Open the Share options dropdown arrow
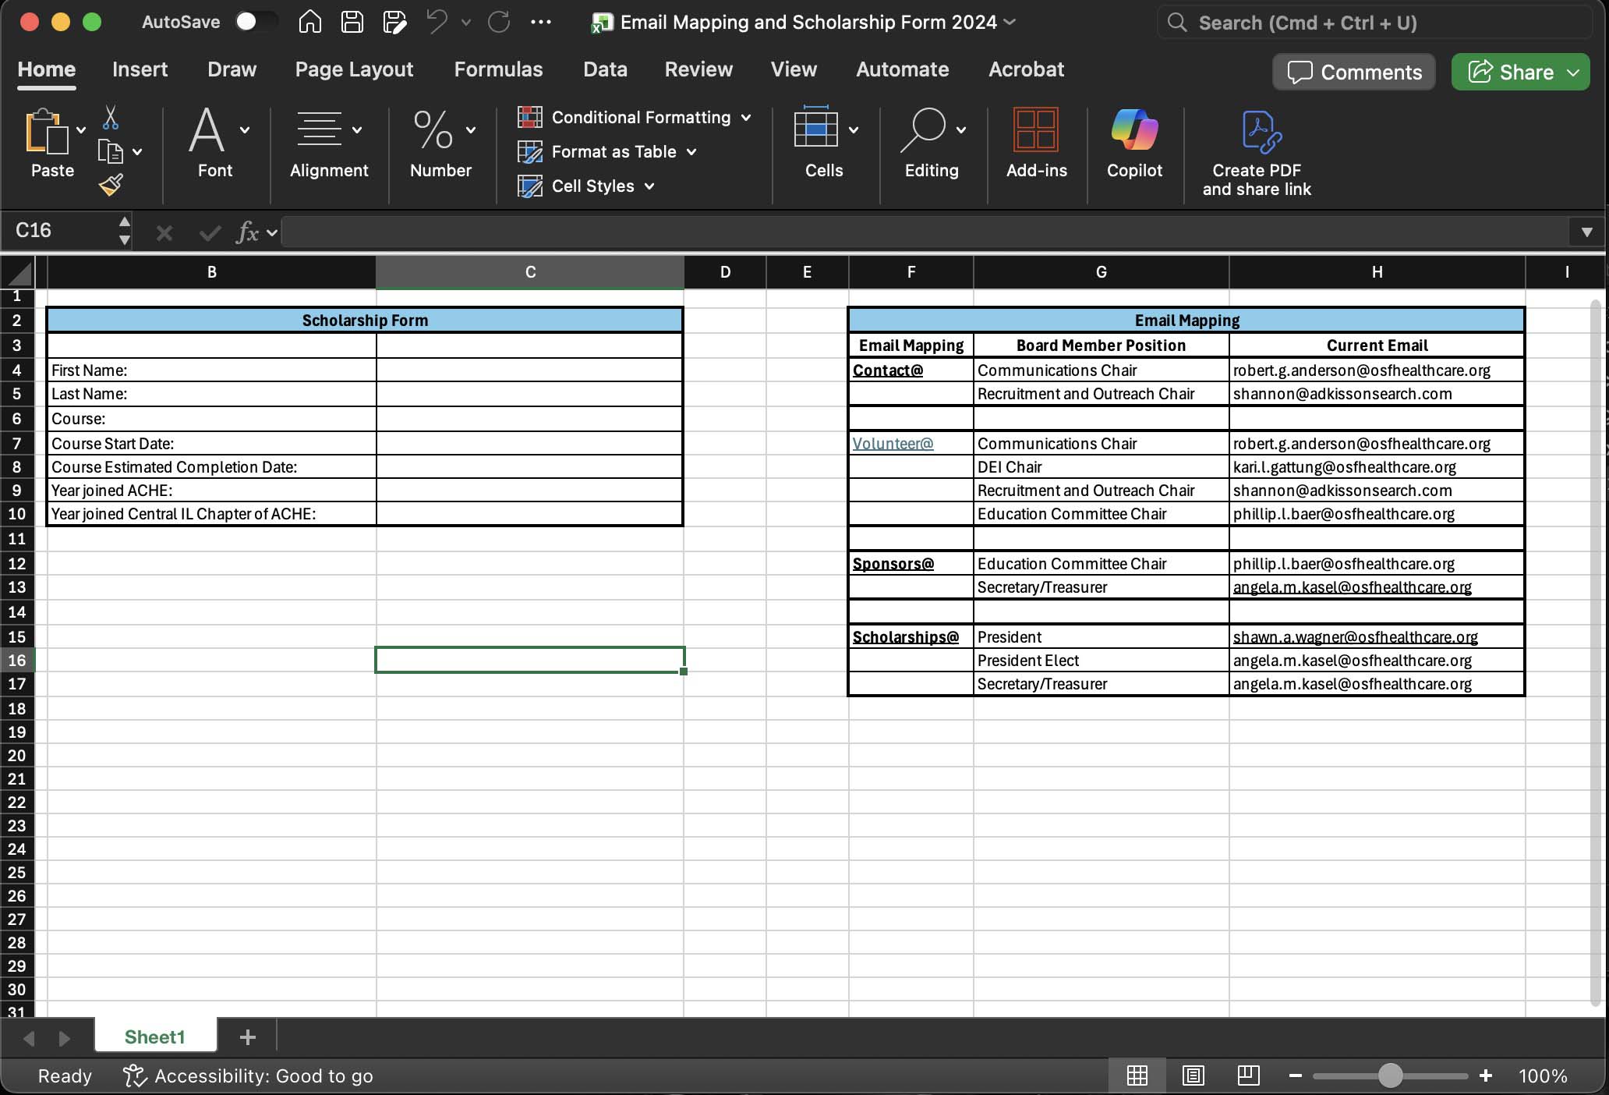The image size is (1609, 1095). (1573, 73)
